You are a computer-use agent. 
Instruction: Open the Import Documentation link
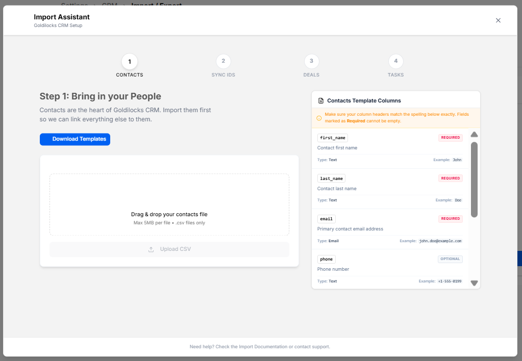point(263,347)
